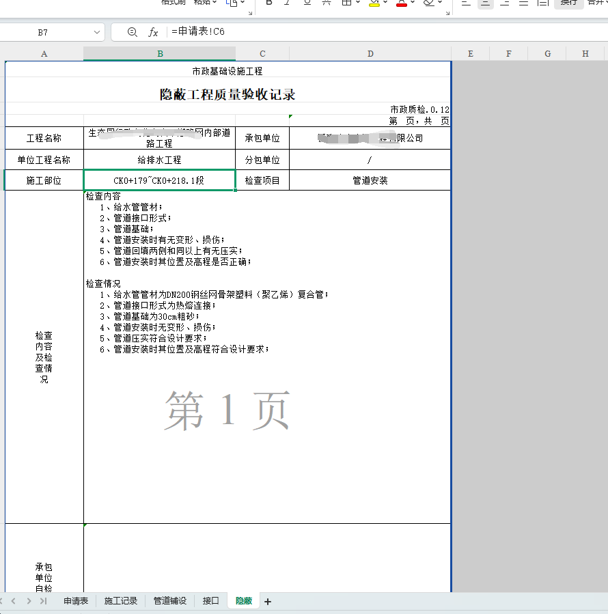Click the next sheet navigation arrow
608x614 pixels.
pyautogui.click(x=29, y=601)
